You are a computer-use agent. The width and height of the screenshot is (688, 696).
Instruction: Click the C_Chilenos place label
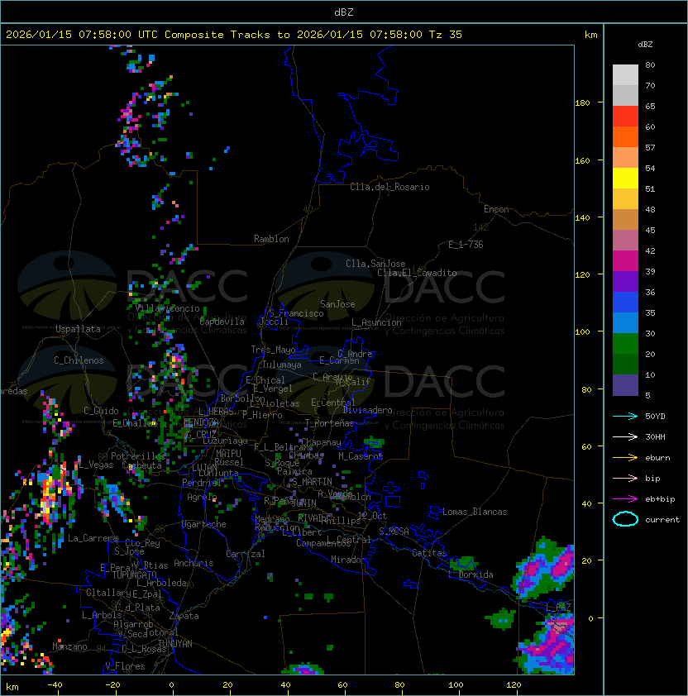click(79, 360)
